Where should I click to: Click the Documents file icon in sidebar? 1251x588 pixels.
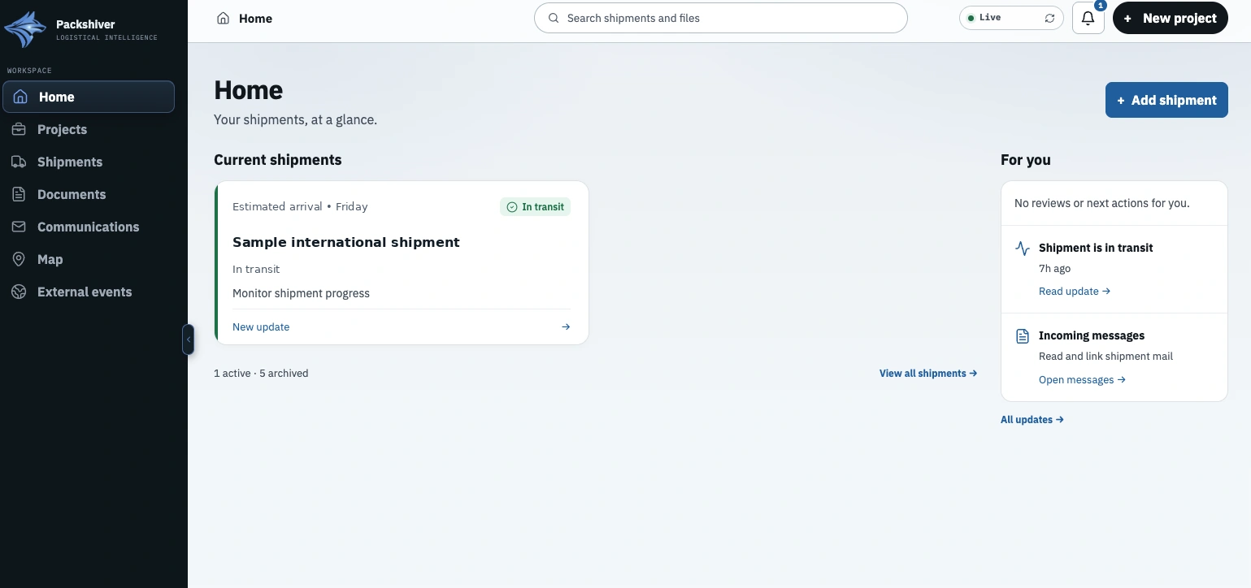[19, 194]
